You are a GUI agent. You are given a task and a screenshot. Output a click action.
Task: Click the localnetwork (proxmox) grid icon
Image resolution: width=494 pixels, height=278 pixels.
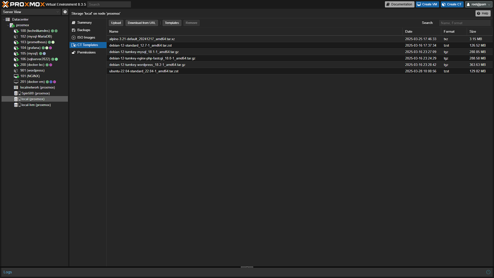(x=16, y=88)
